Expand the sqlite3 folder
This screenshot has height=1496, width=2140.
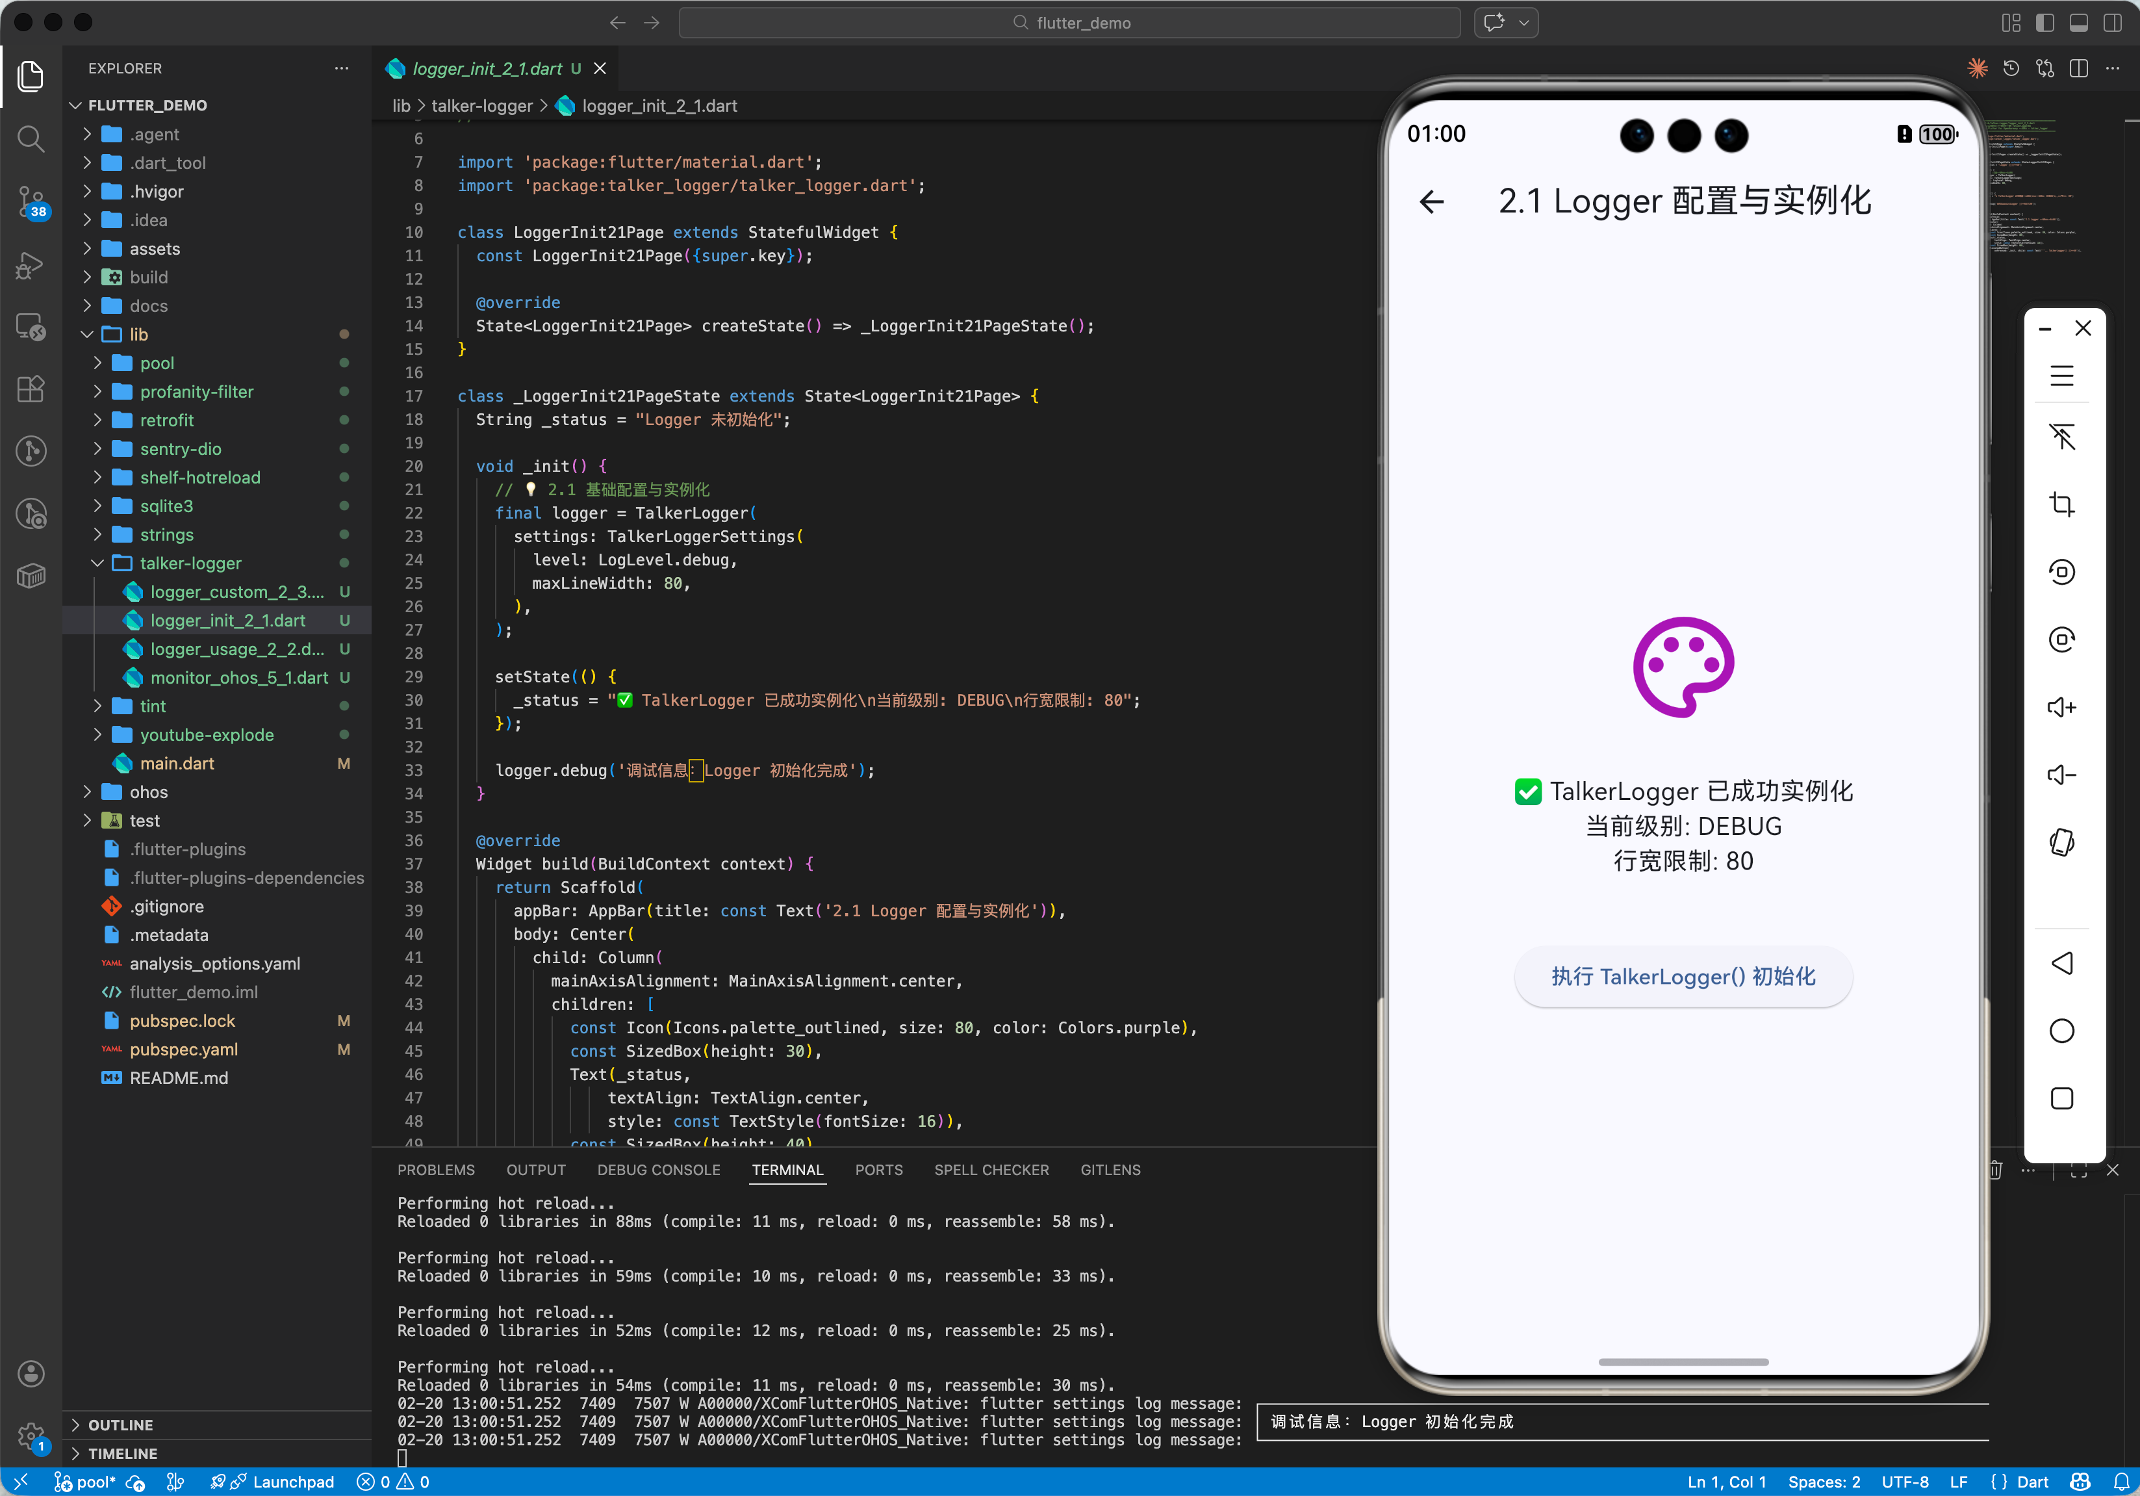click(97, 506)
